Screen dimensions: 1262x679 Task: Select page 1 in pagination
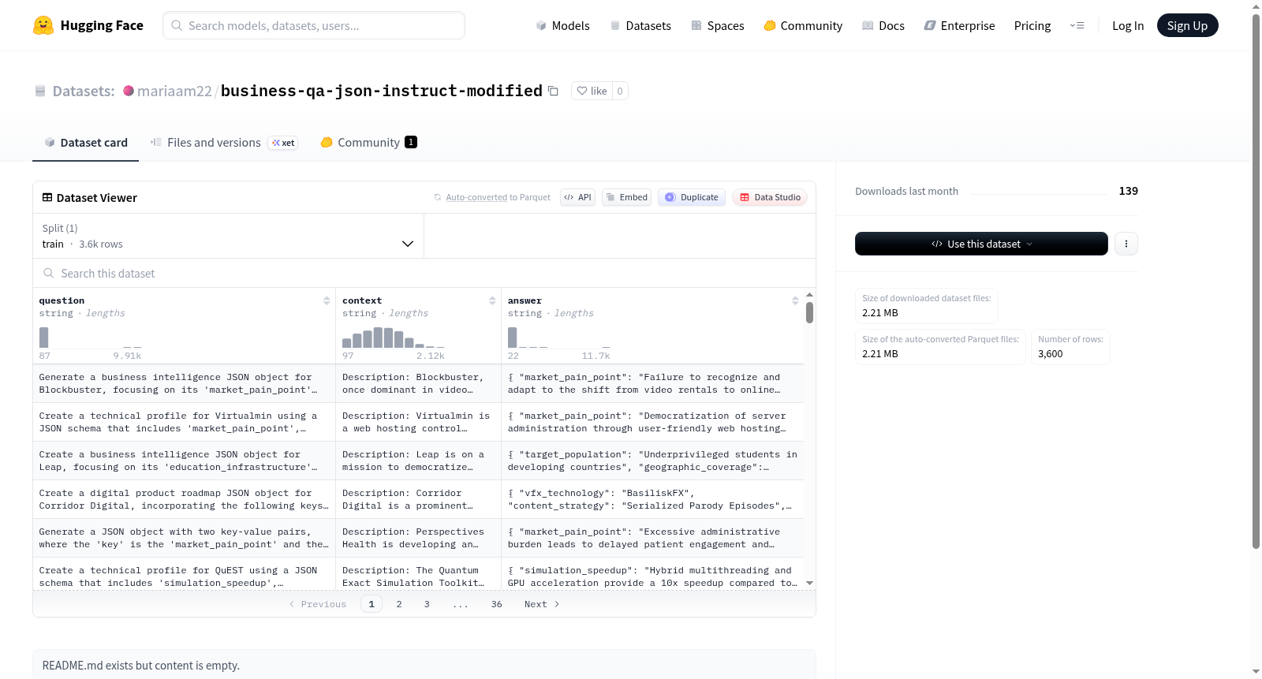[x=372, y=604]
